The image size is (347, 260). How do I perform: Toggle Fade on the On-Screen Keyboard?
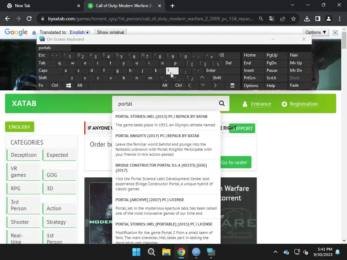pyautogui.click(x=300, y=85)
